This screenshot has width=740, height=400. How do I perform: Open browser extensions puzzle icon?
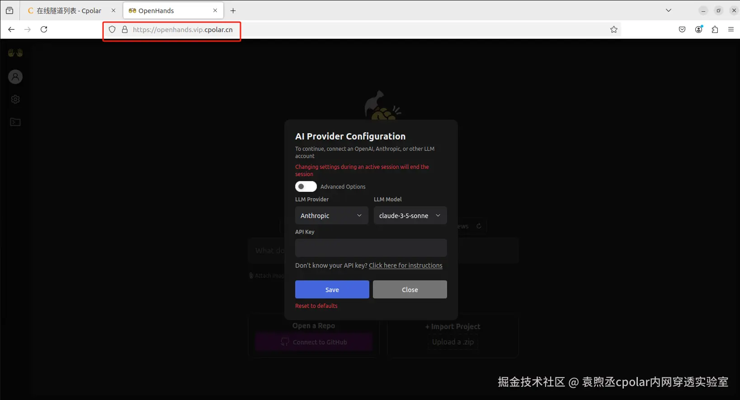coord(715,29)
